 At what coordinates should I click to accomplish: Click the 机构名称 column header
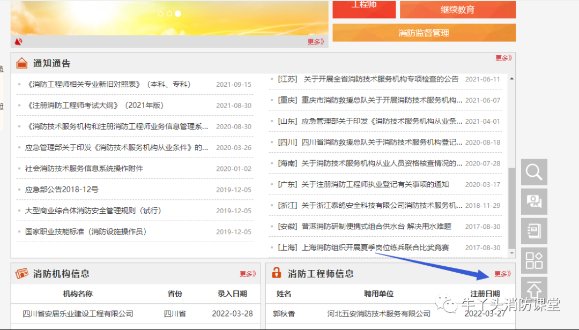click(x=78, y=294)
